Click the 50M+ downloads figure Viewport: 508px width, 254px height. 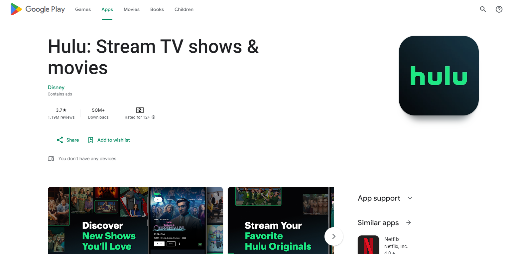point(98,110)
